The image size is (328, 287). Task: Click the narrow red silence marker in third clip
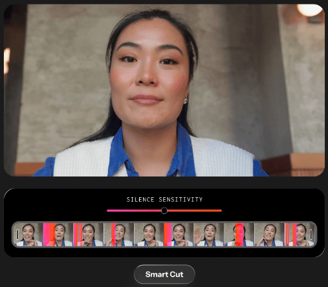tap(113, 235)
